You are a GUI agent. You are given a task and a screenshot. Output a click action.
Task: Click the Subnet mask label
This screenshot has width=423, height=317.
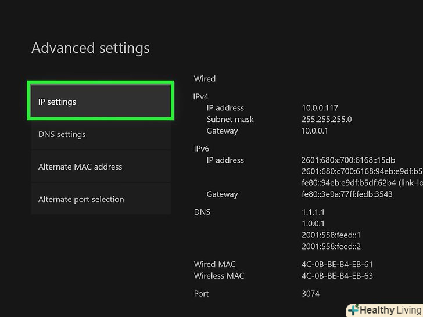tap(230, 119)
